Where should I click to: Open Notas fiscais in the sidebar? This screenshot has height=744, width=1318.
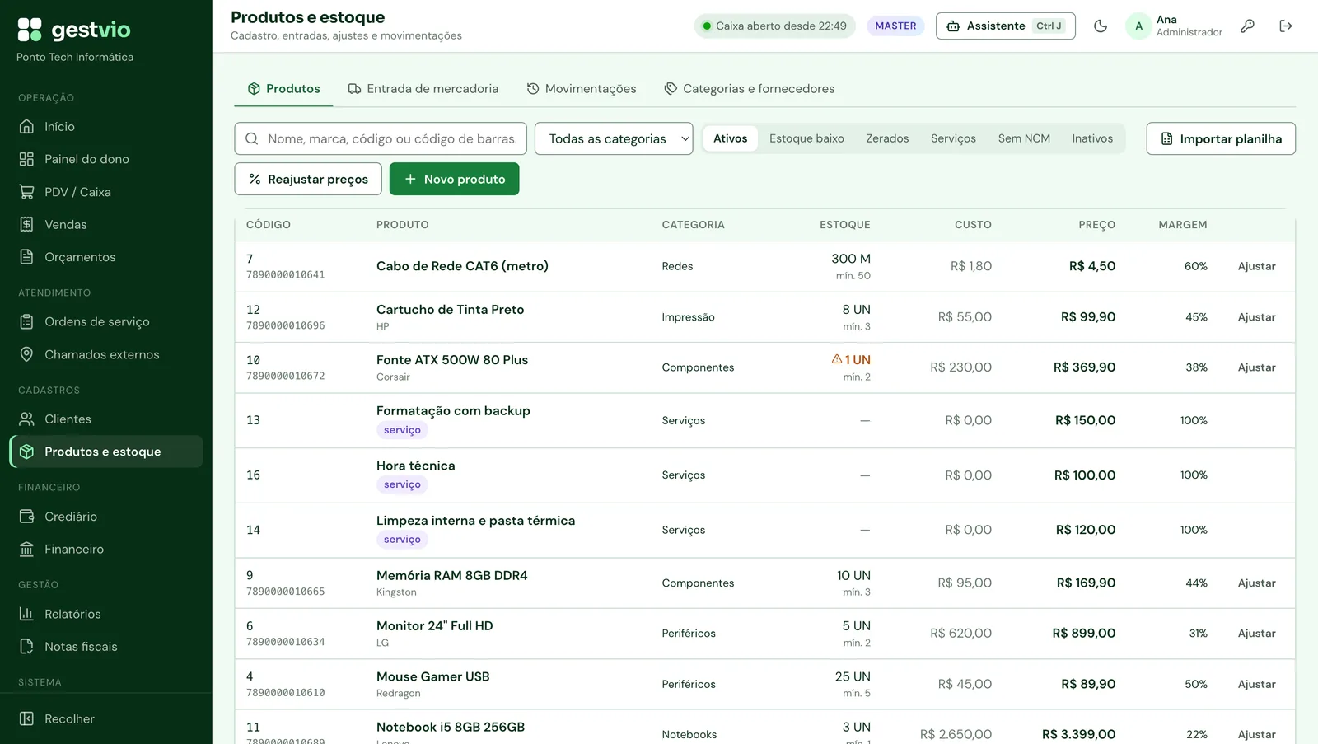pos(105,646)
